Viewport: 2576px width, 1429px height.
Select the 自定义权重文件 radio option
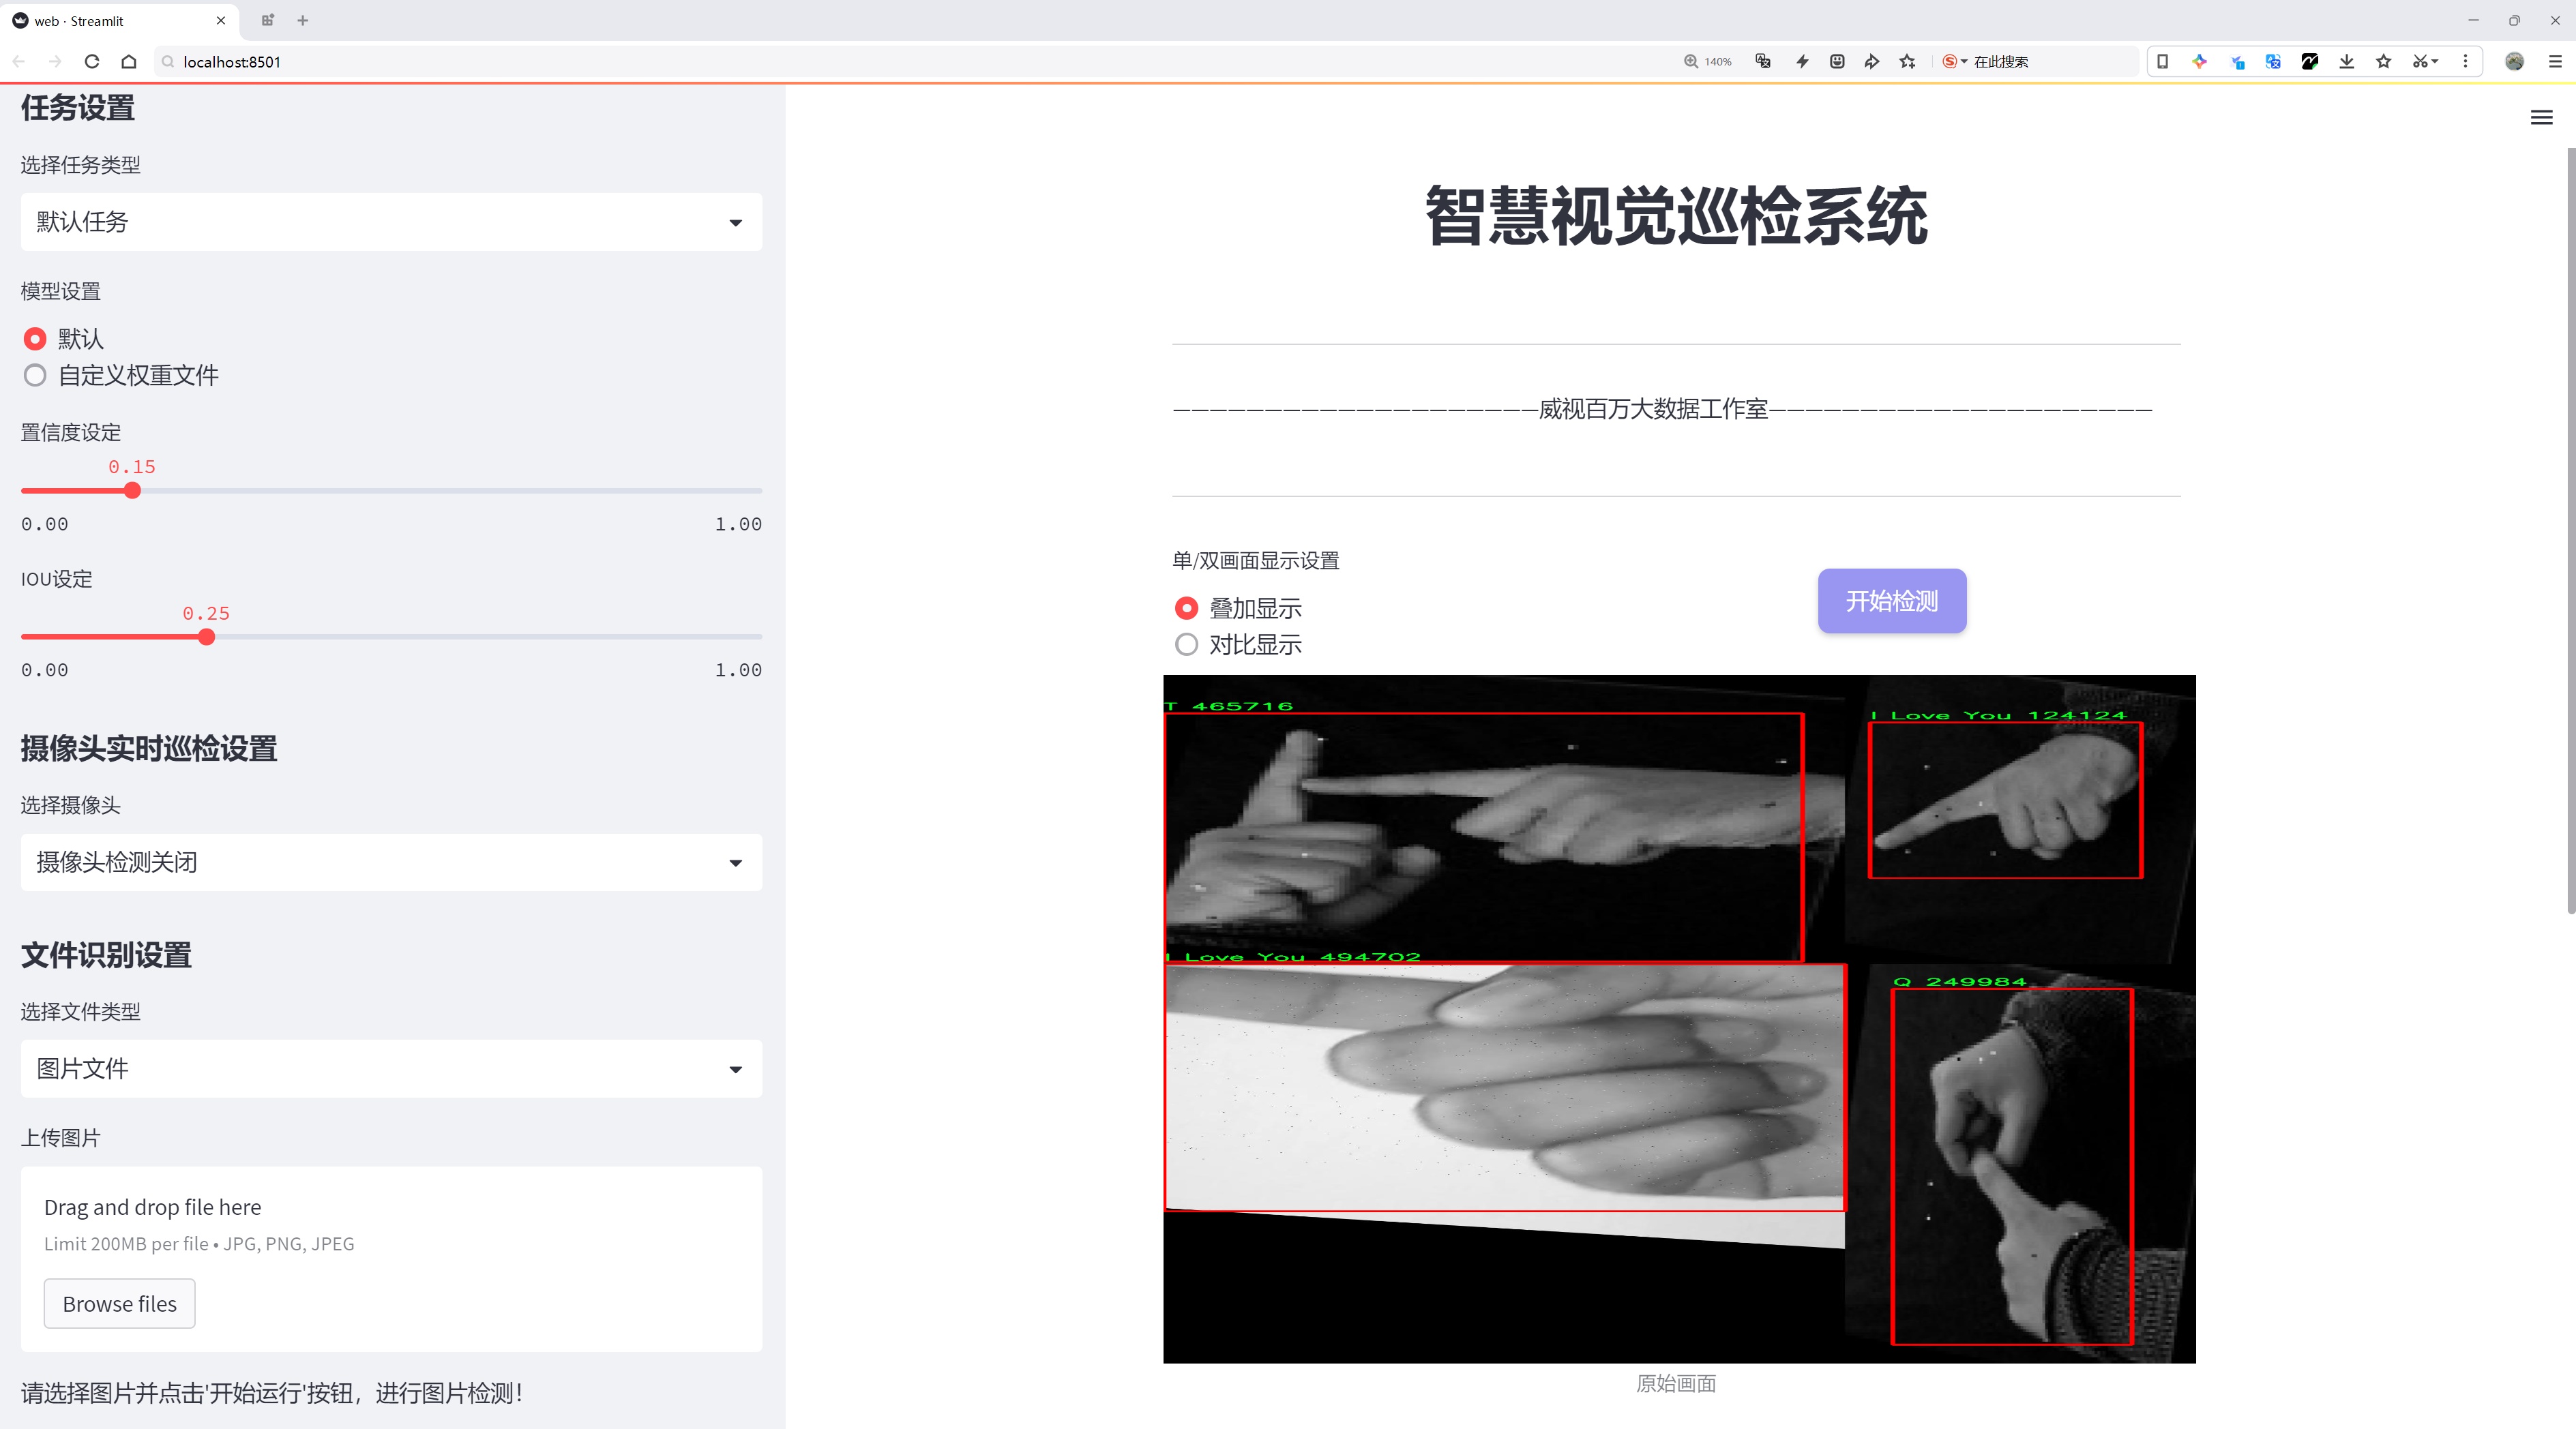[35, 376]
